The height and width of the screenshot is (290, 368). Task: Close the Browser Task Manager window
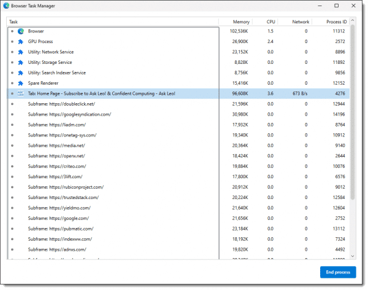tap(353, 6)
